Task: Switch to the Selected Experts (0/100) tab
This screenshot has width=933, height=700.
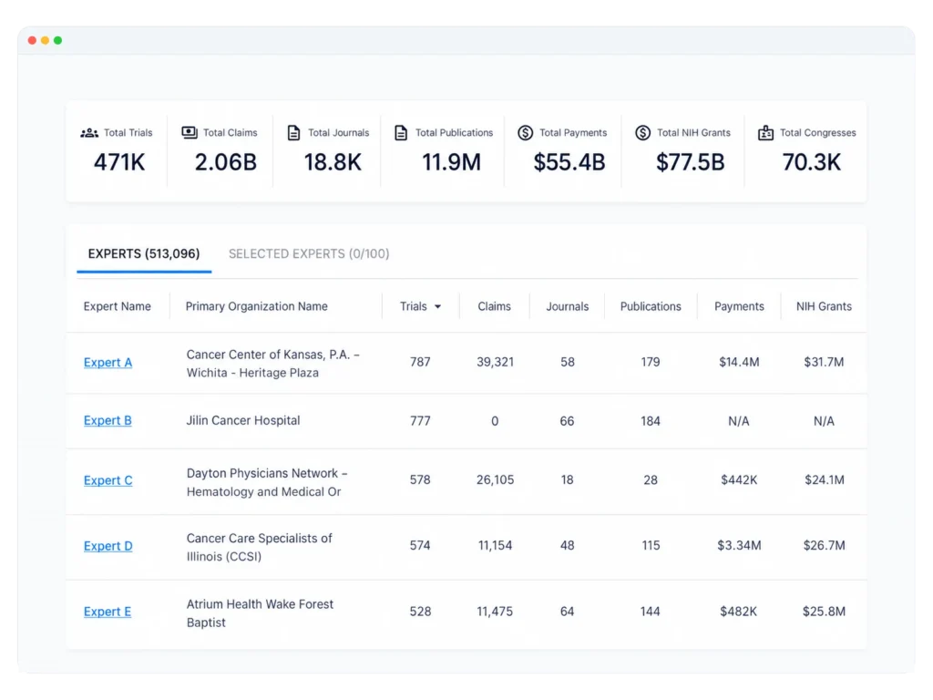Action: tap(309, 253)
